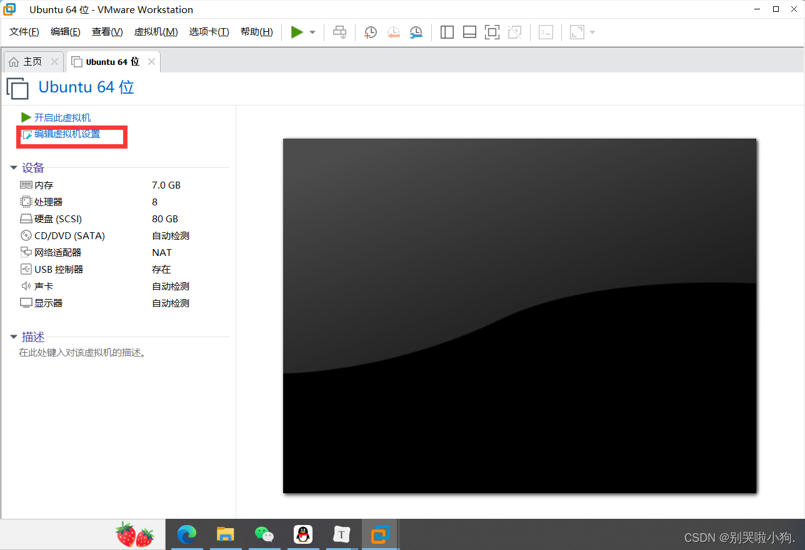The width and height of the screenshot is (805, 550).
Task: Click the NAT network value
Action: (x=162, y=253)
